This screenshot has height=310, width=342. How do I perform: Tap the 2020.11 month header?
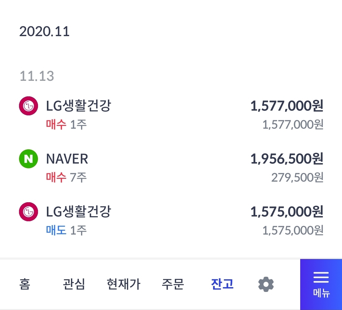[44, 32]
